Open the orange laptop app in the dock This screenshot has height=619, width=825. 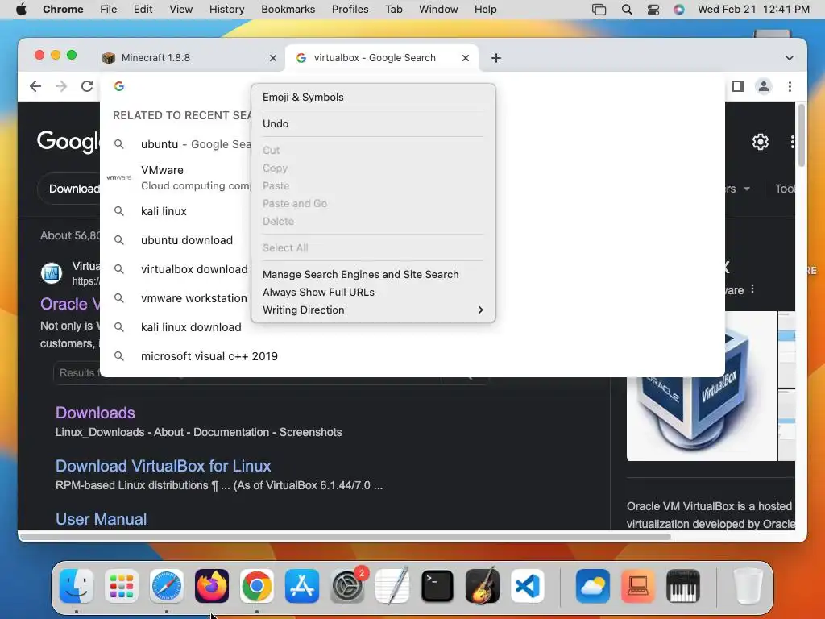[638, 585]
